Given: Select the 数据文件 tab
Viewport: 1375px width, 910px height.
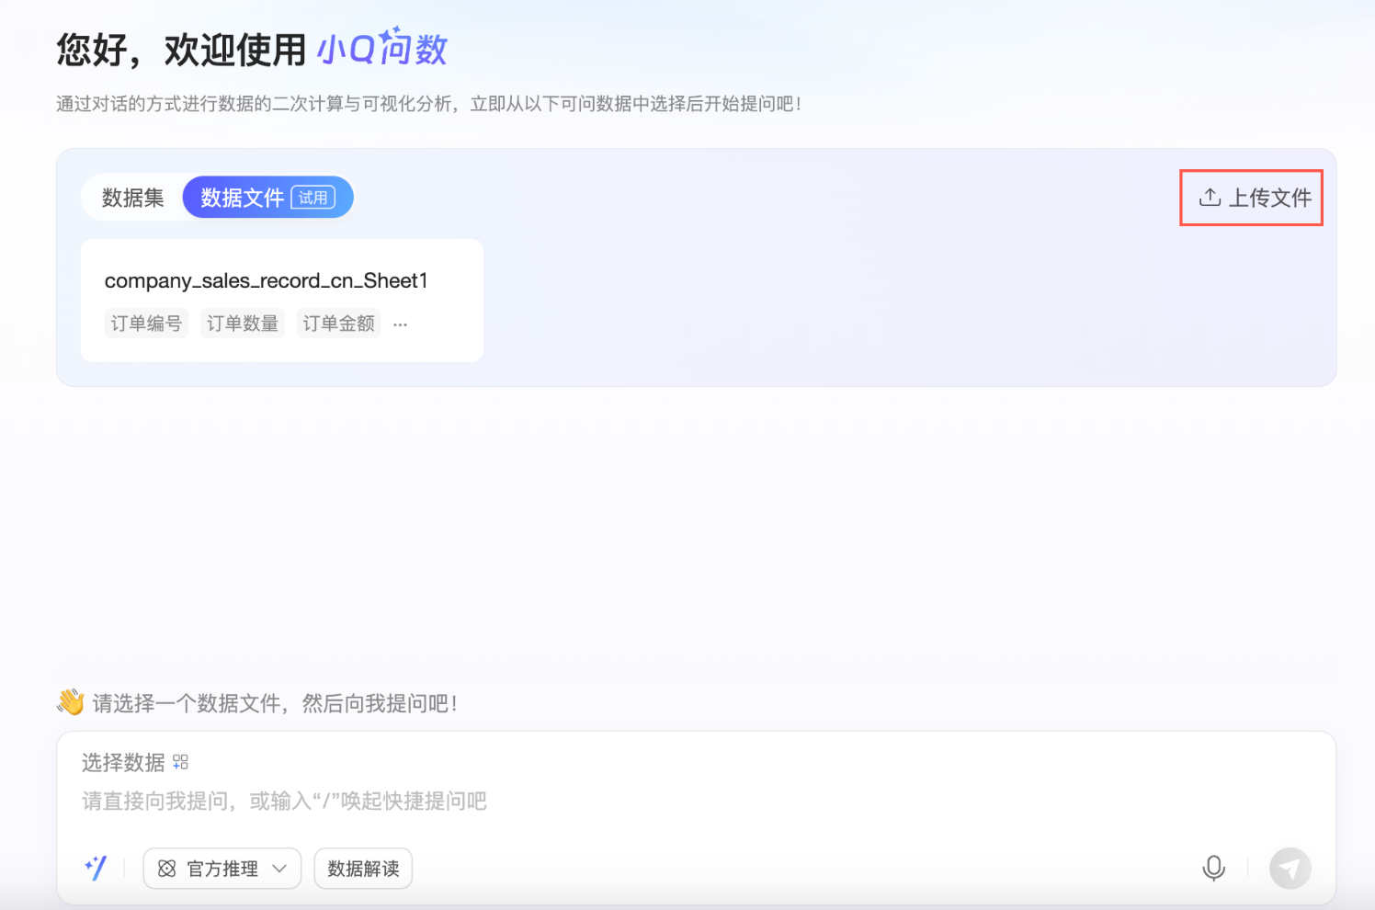Looking at the screenshot, I should coord(267,198).
